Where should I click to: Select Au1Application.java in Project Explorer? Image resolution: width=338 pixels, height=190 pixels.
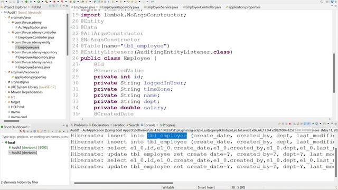point(32,27)
